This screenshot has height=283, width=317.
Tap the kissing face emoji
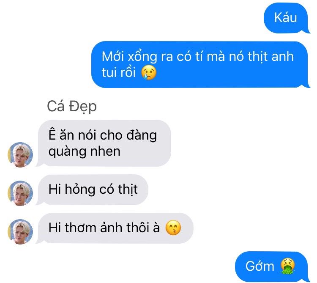(x=173, y=228)
